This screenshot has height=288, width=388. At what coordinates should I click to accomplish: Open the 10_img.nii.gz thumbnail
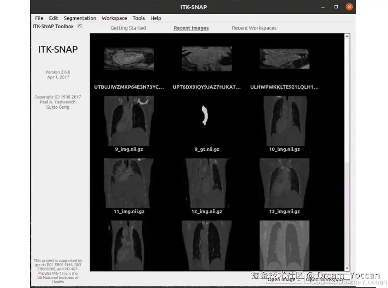(285, 121)
